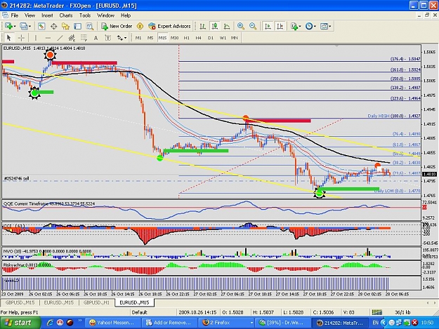Open the Charts menu
Viewport: 439px width, 329px height.
[x=66, y=15]
